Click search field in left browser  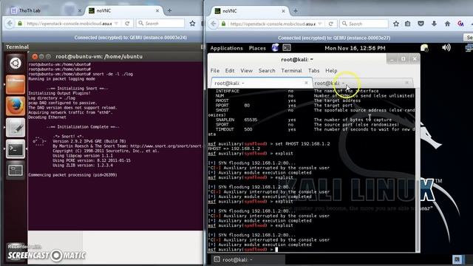(160, 23)
